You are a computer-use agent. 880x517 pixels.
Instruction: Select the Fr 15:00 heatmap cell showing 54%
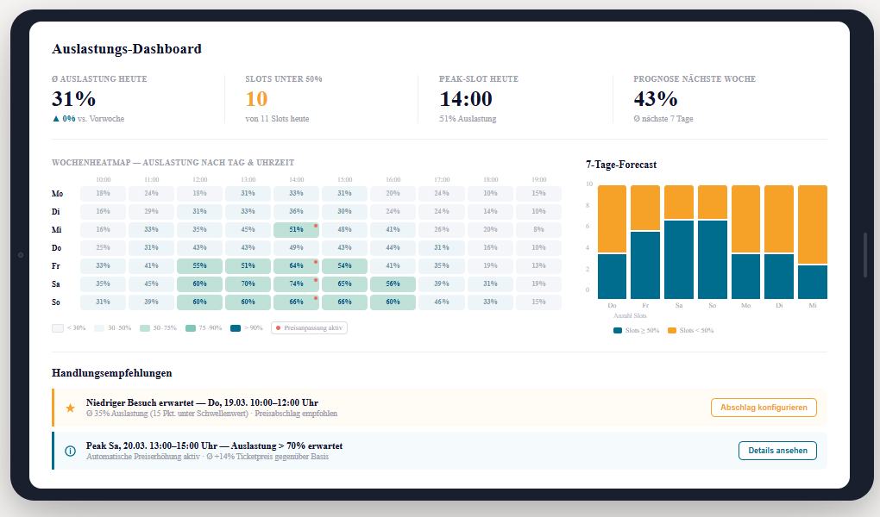tap(344, 265)
